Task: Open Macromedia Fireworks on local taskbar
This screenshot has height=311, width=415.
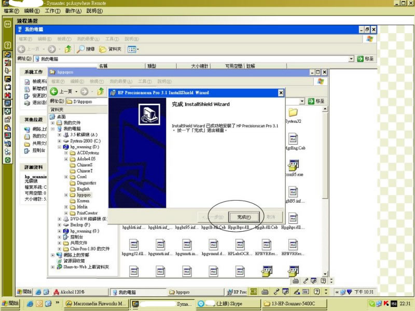Action: pos(96,304)
